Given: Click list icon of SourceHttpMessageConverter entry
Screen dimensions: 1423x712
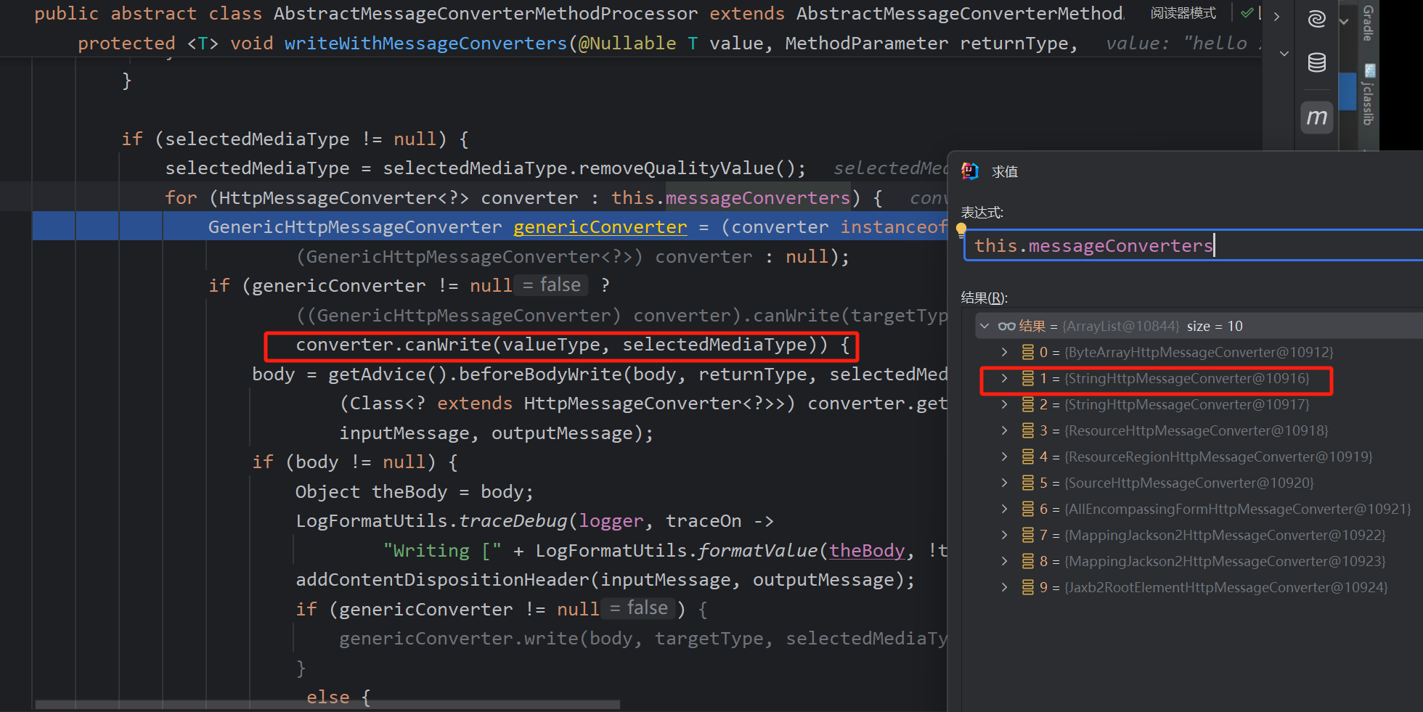Looking at the screenshot, I should (1027, 483).
